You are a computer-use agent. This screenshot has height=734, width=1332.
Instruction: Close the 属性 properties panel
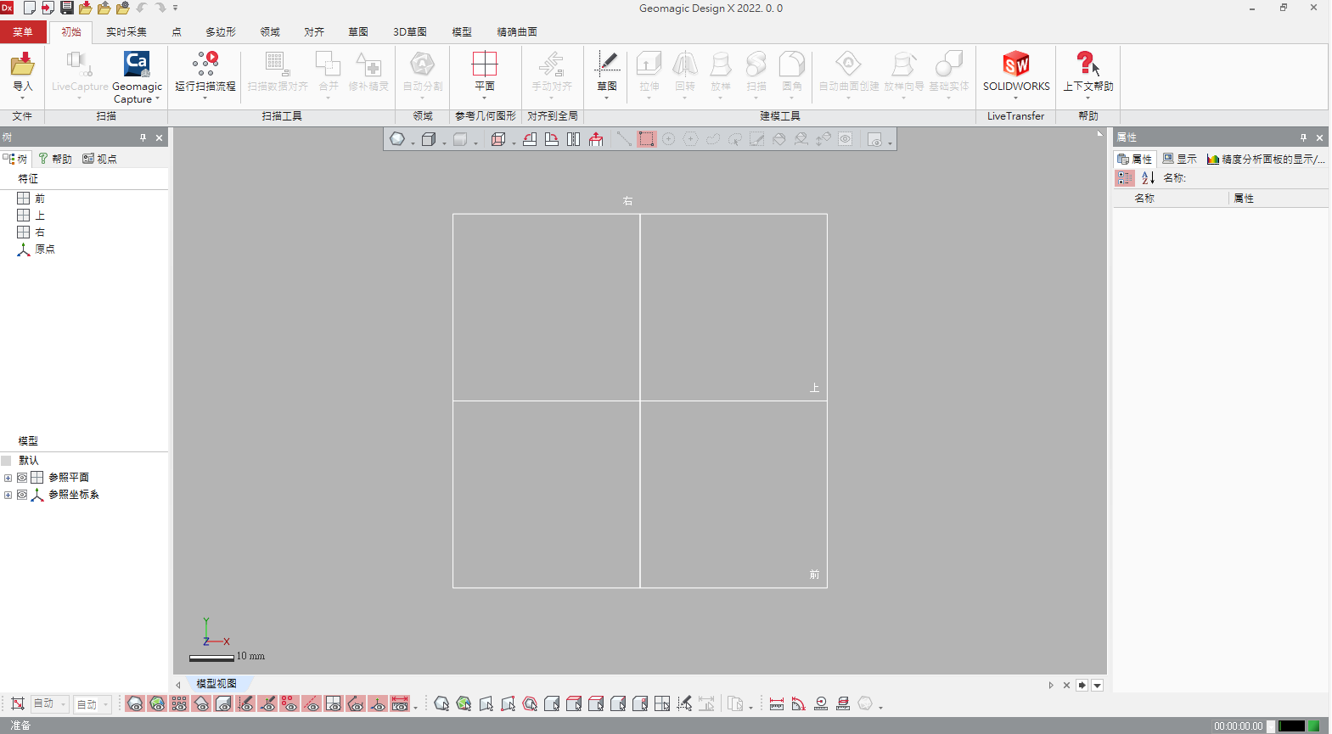coord(1319,137)
